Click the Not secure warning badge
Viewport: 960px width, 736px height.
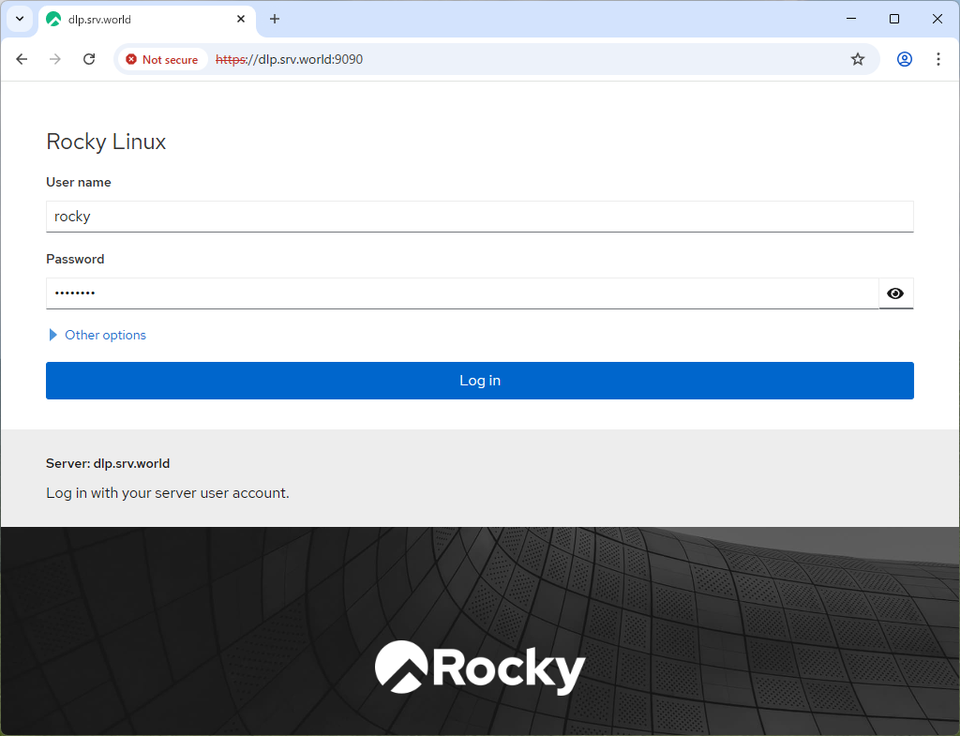[161, 58]
